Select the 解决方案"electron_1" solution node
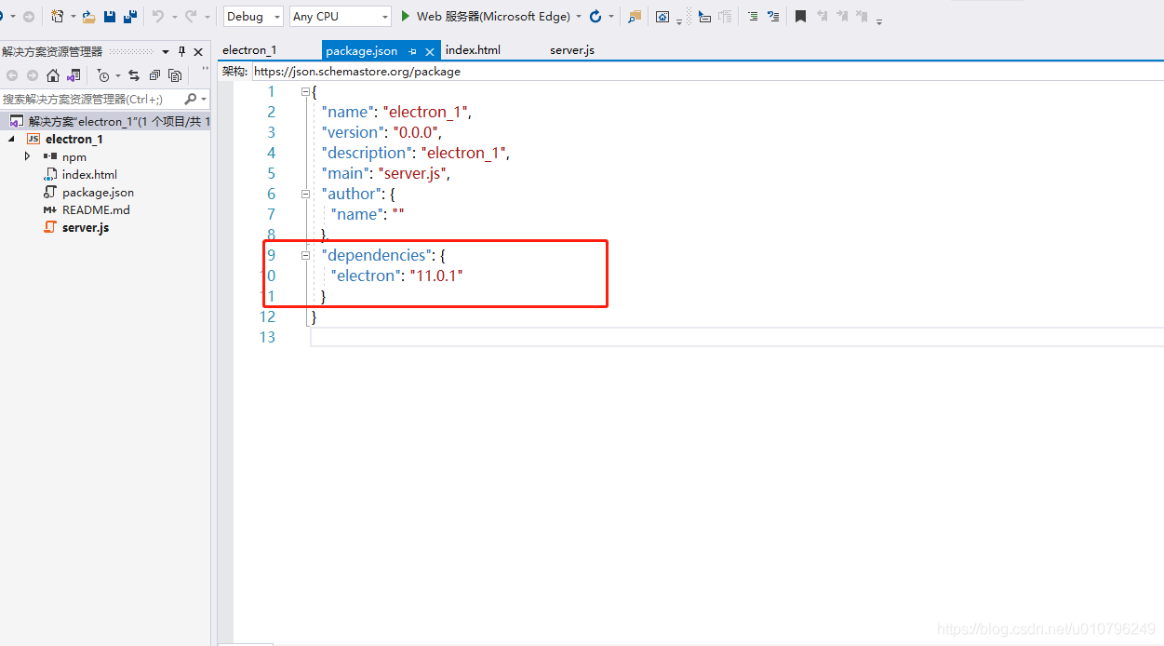 [105, 121]
